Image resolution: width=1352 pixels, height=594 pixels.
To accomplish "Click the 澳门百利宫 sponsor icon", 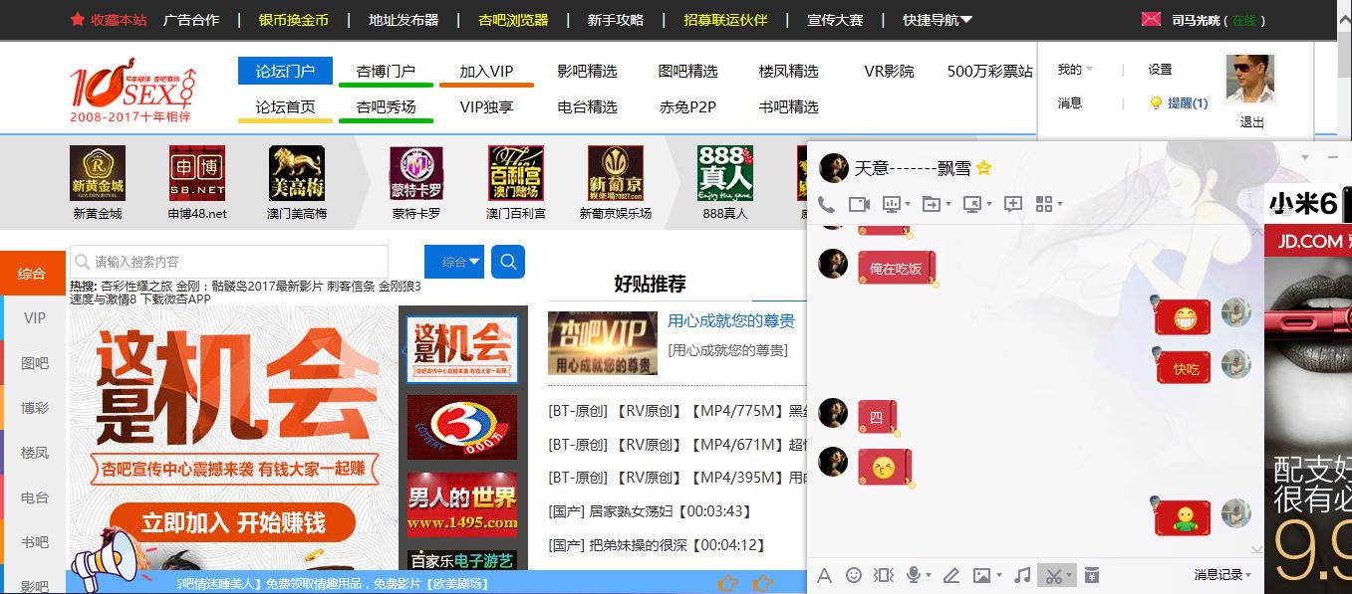I will point(516,173).
